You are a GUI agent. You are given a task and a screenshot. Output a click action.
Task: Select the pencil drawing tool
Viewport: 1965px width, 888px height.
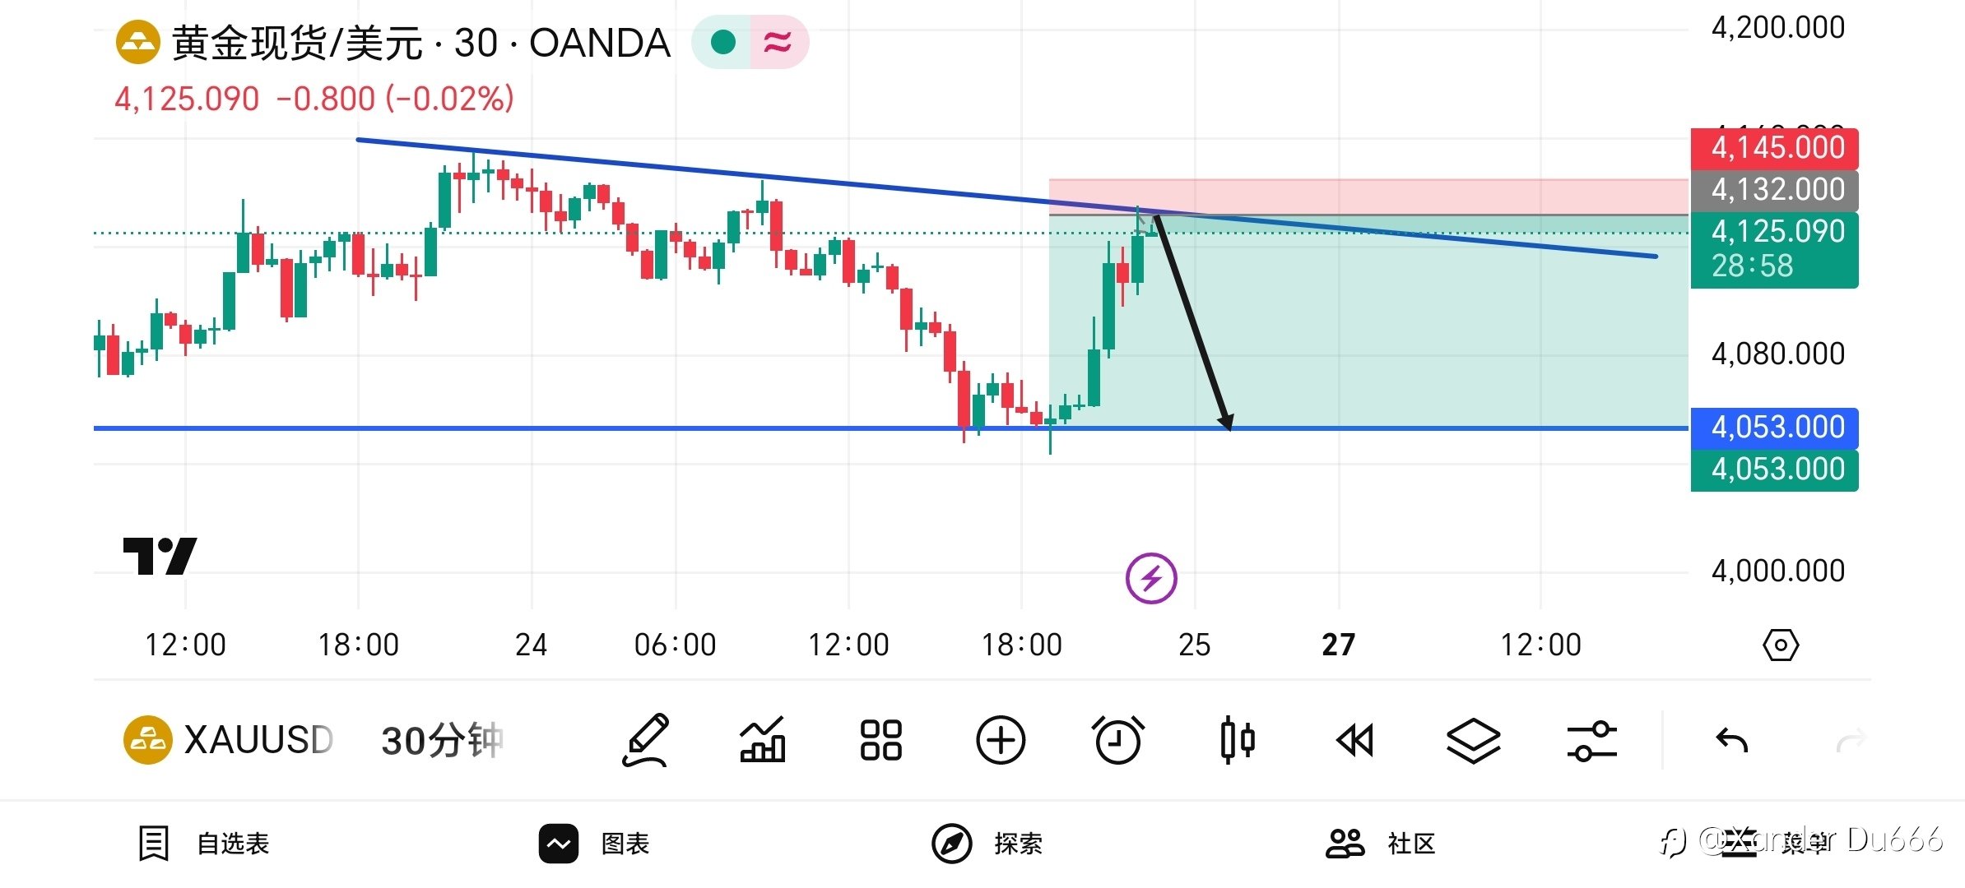[x=646, y=740]
